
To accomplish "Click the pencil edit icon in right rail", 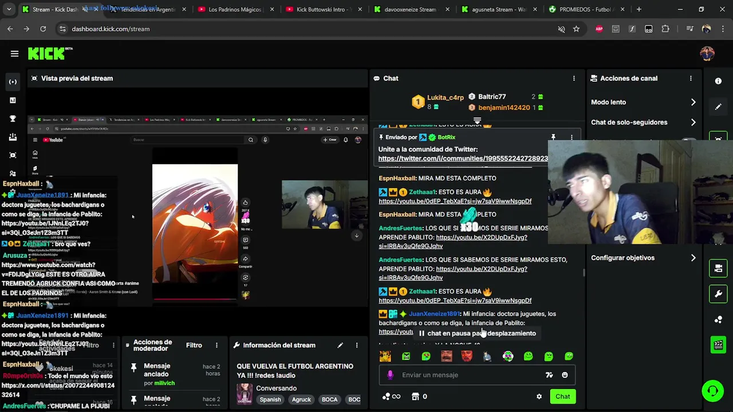I will click(718, 106).
